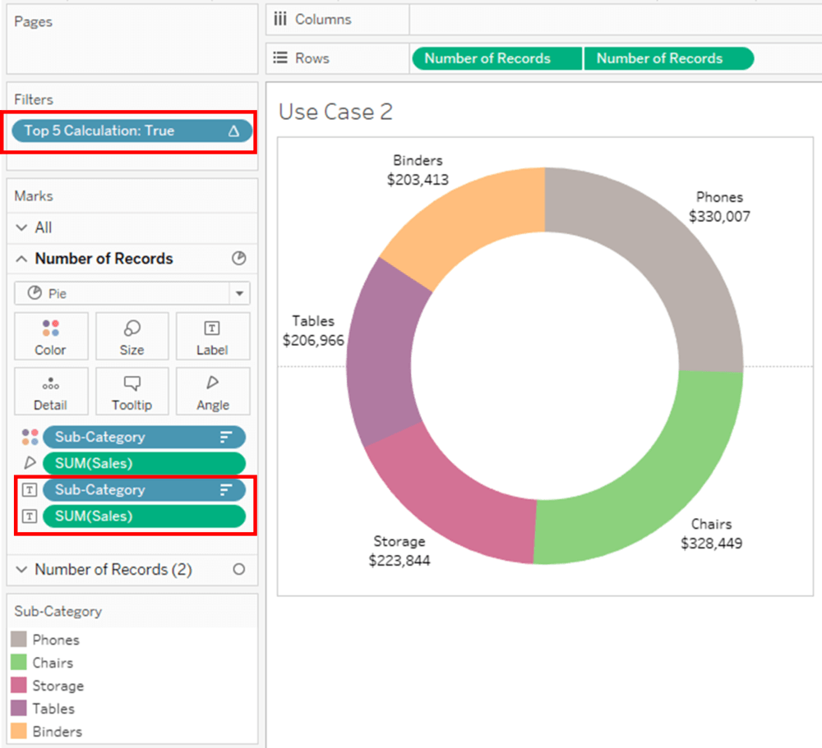Select the Size marks button
Image resolution: width=822 pixels, height=748 pixels.
pyautogui.click(x=132, y=336)
